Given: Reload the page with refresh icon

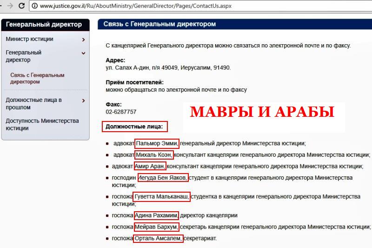Looking at the screenshot, I should pyautogui.click(x=21, y=6).
